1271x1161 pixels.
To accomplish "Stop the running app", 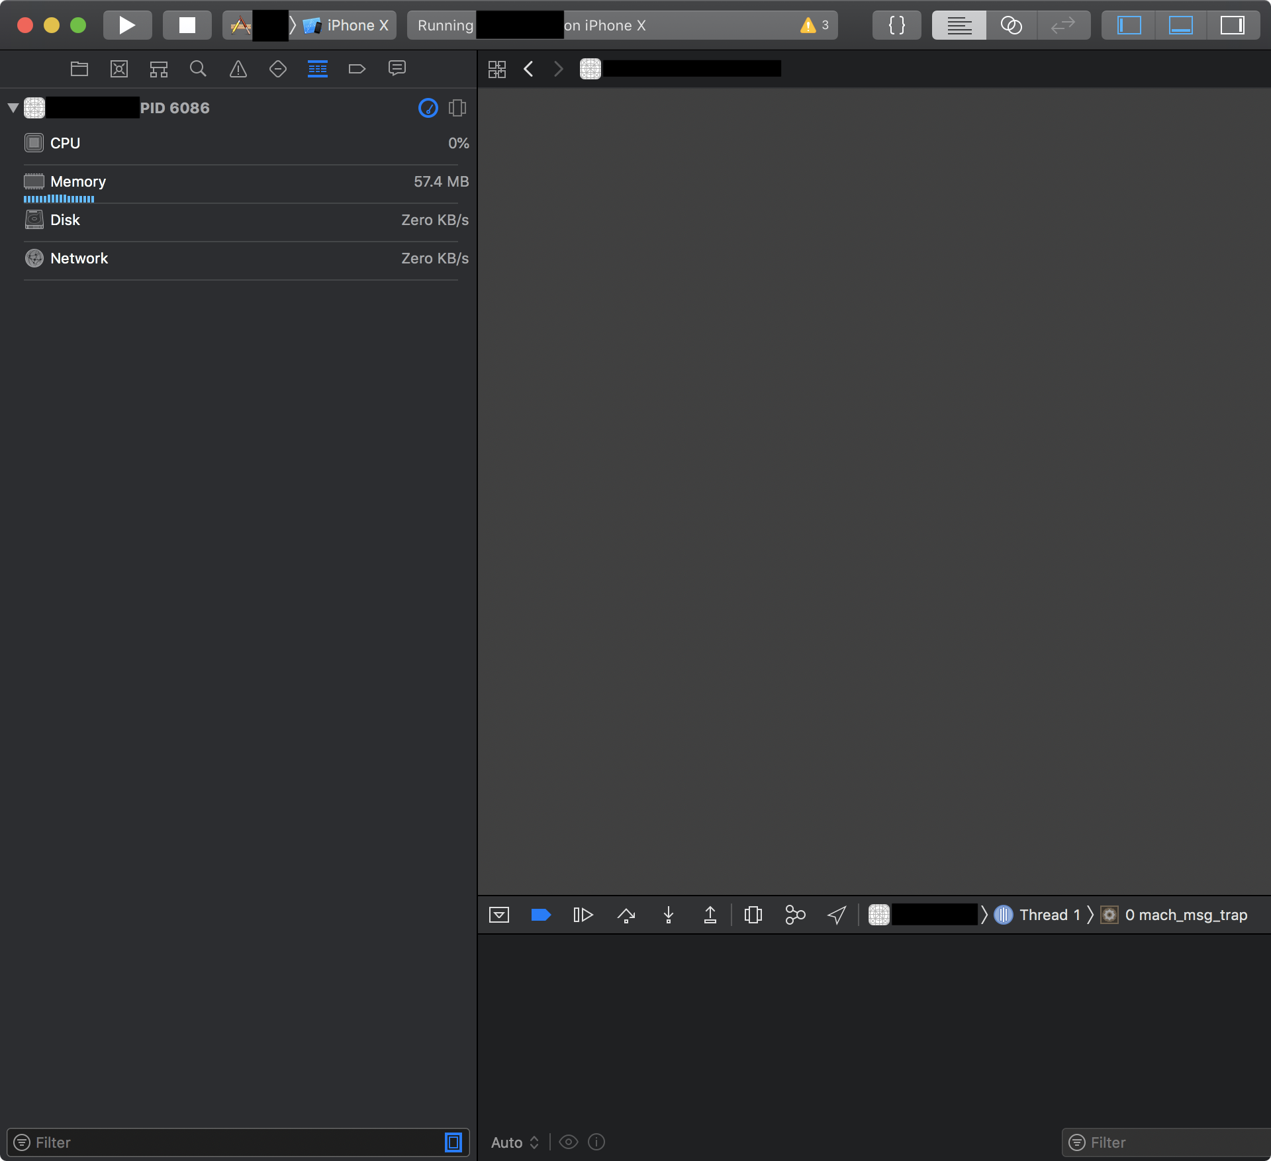I will click(187, 25).
